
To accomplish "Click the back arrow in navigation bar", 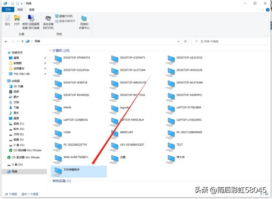I will pos(6,41).
